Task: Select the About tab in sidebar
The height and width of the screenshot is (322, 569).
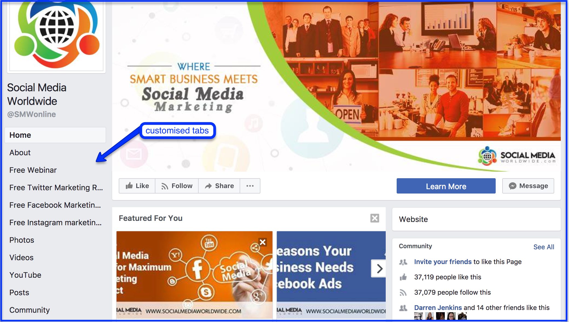Action: [x=20, y=153]
